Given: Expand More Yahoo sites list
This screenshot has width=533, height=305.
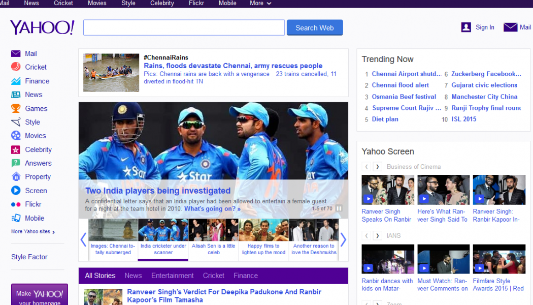Looking at the screenshot, I should (33, 232).
